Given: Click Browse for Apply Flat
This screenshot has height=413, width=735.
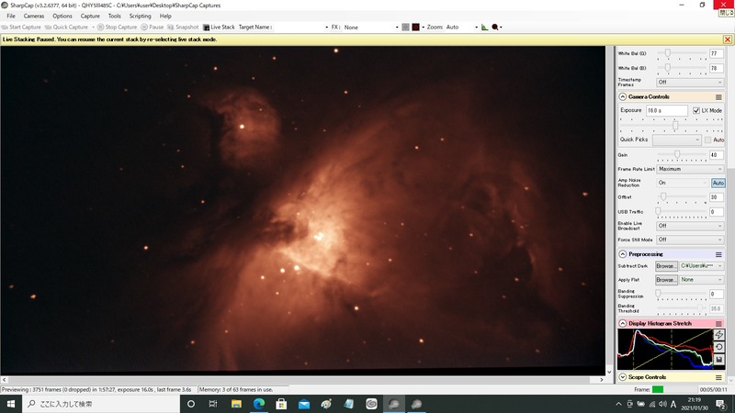Looking at the screenshot, I should point(666,280).
